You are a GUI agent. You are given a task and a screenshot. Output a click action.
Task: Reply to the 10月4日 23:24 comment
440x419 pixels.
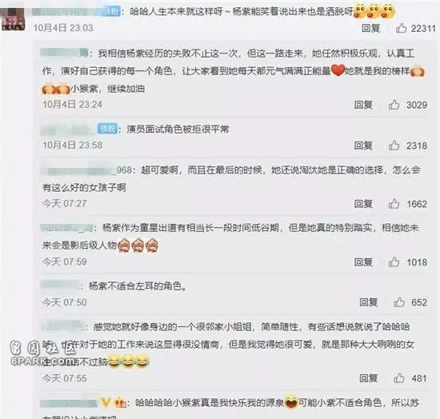363,105
